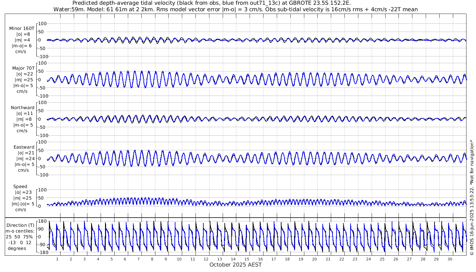Click the "100" tick of the Minor 160T panel

(x=42, y=23)
